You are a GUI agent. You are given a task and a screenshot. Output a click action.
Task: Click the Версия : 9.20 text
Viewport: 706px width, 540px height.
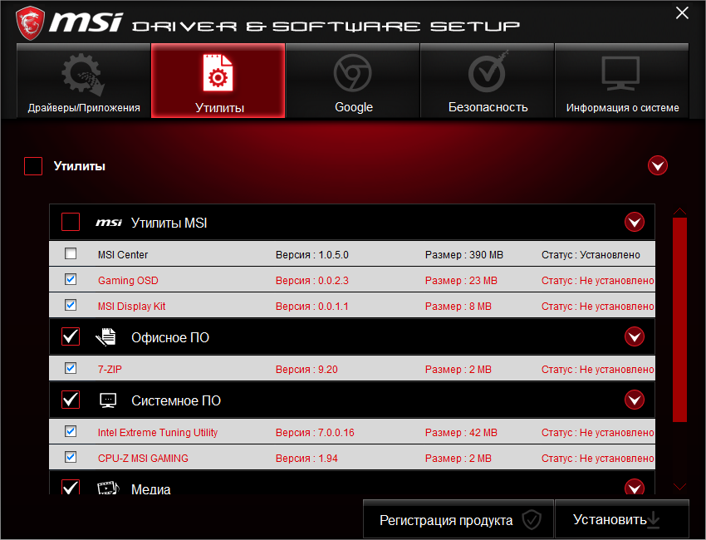pos(306,369)
